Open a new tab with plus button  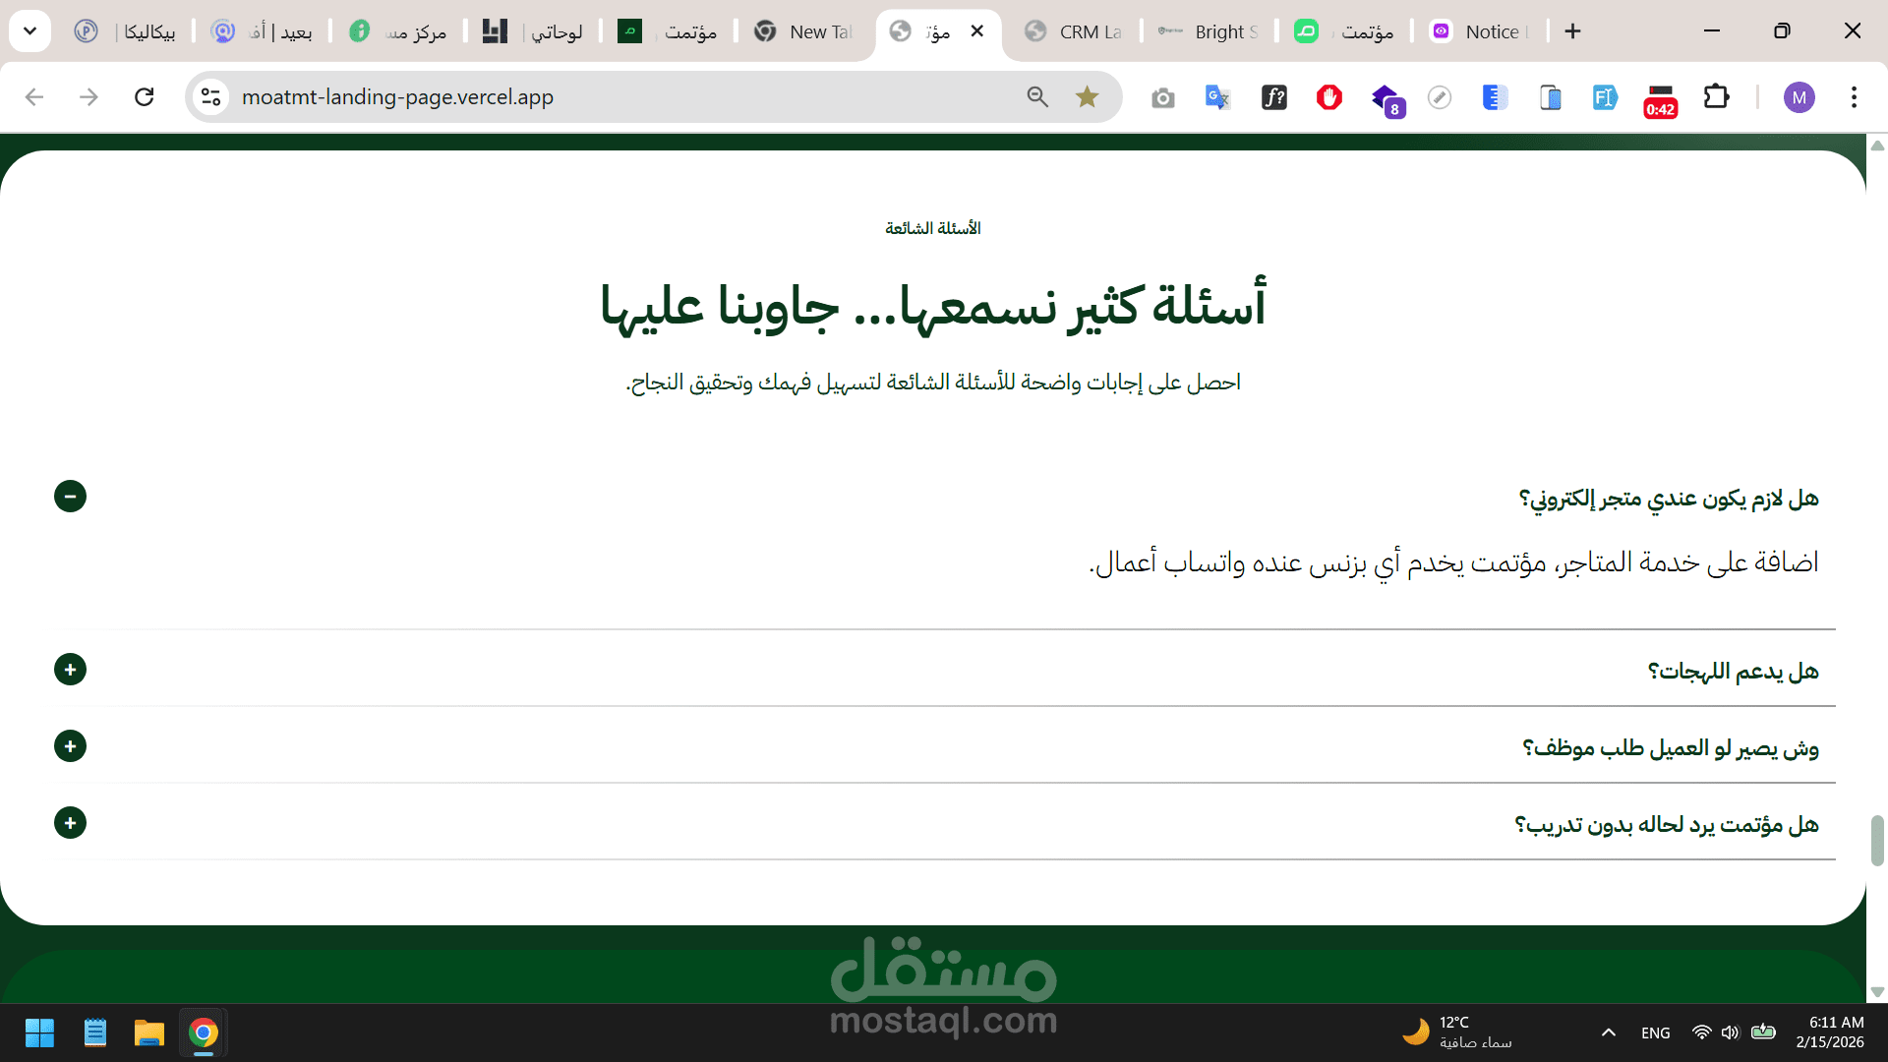click(1573, 31)
